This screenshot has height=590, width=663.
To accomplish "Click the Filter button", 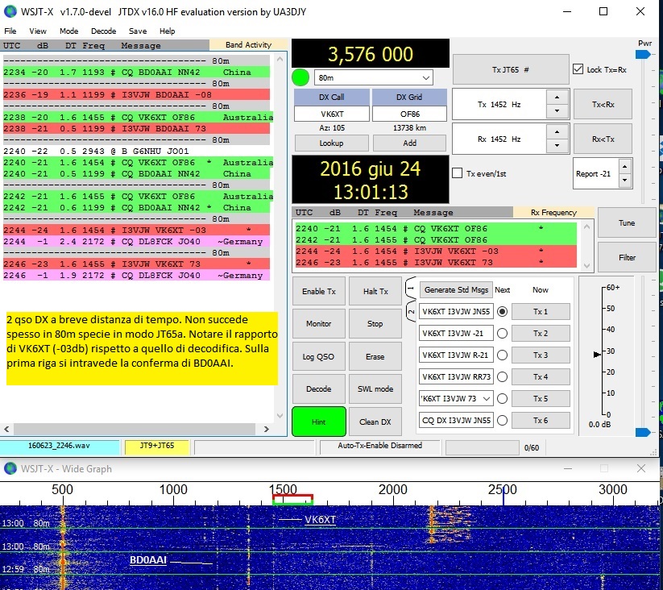I will [x=627, y=257].
